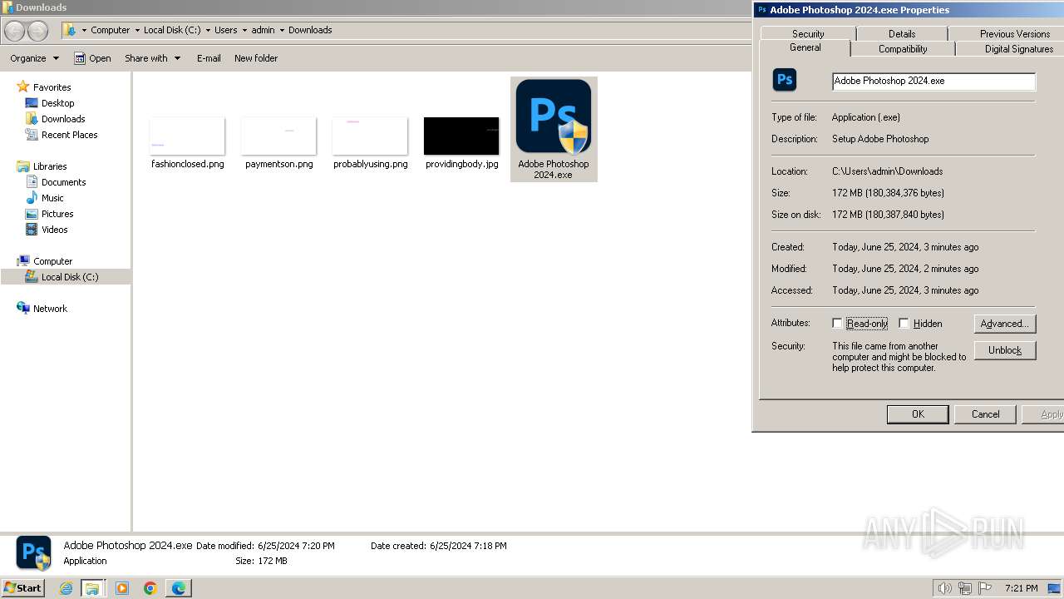Click the Photoshop icon in Properties dialog
Screen dimensions: 1064x599
click(785, 80)
